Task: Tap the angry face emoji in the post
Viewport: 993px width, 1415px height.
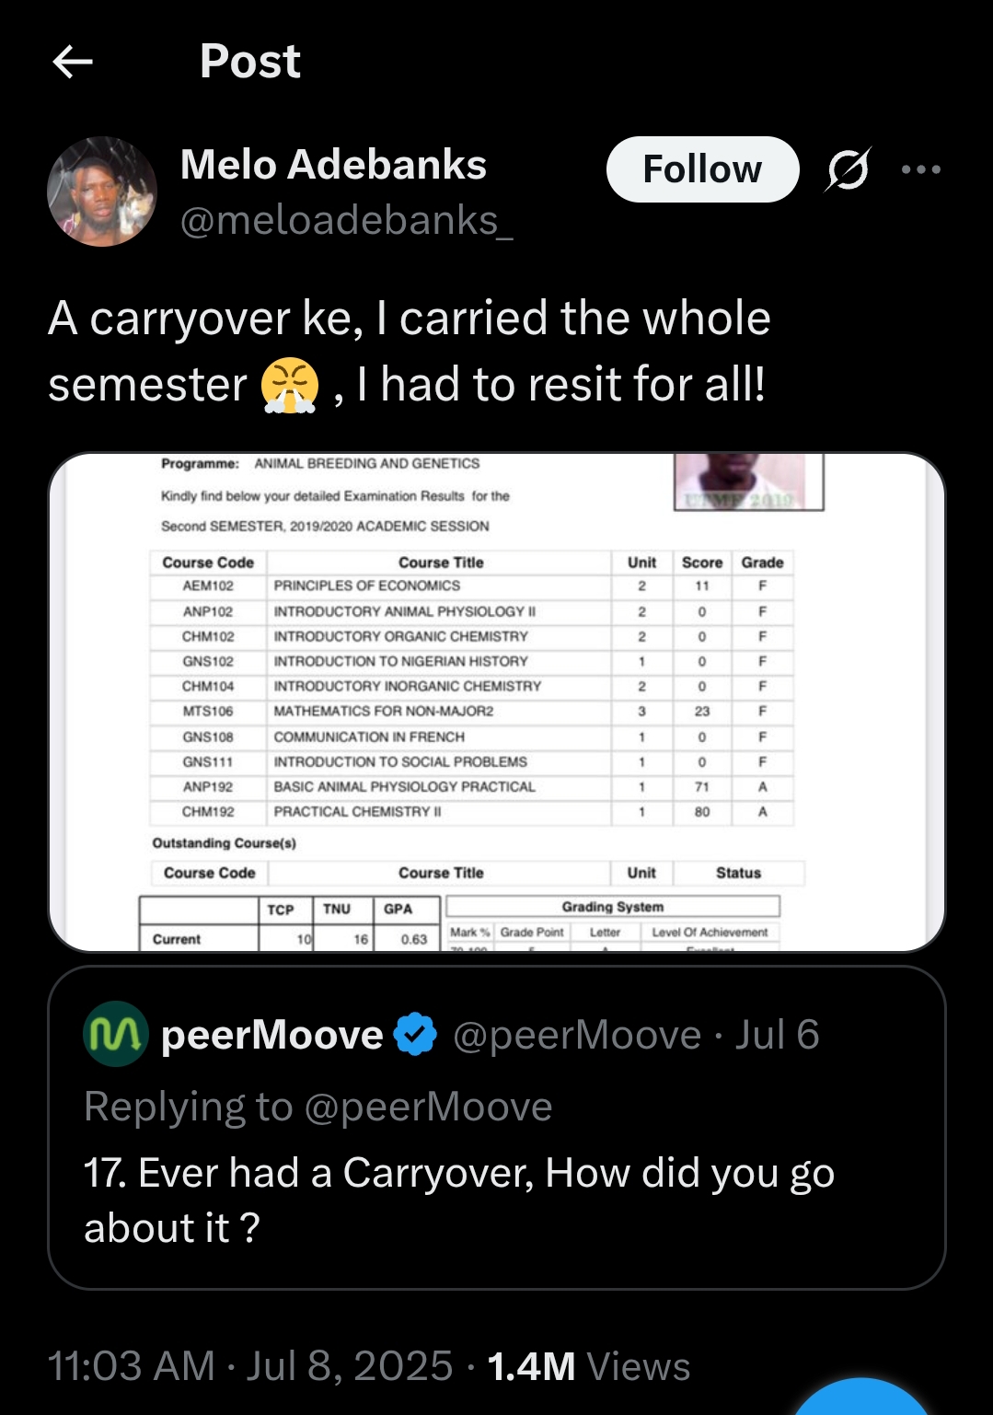Action: (x=290, y=386)
